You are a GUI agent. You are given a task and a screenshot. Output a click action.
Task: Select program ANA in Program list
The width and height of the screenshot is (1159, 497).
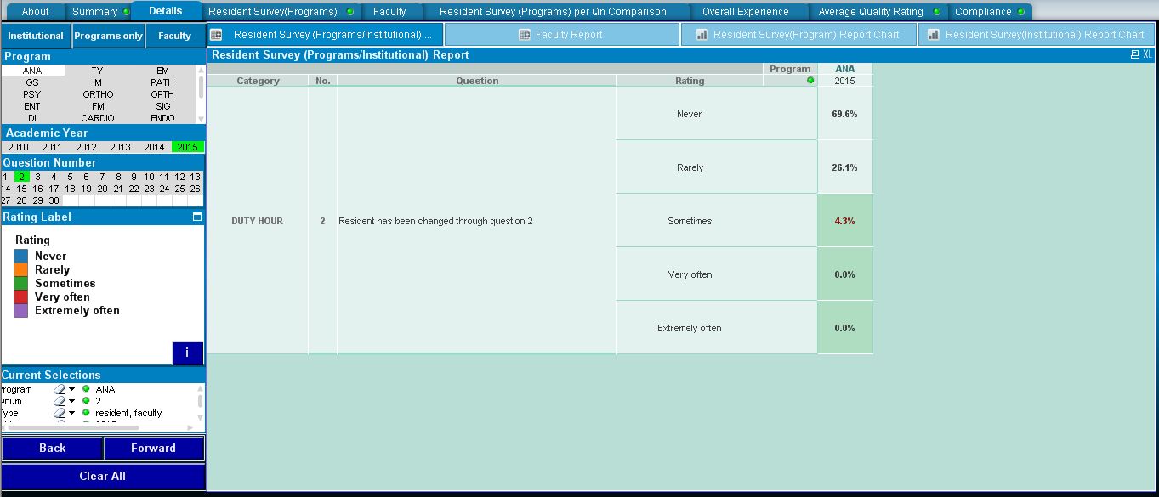pos(32,71)
